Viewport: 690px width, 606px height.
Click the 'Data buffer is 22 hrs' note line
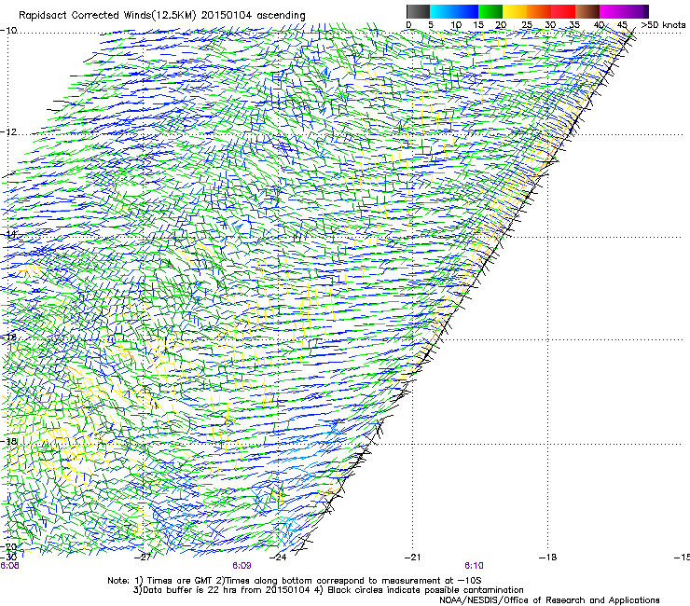[328, 590]
